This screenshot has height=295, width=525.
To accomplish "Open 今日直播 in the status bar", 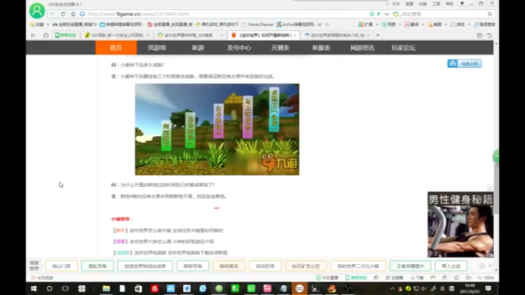I will pos(327,278).
